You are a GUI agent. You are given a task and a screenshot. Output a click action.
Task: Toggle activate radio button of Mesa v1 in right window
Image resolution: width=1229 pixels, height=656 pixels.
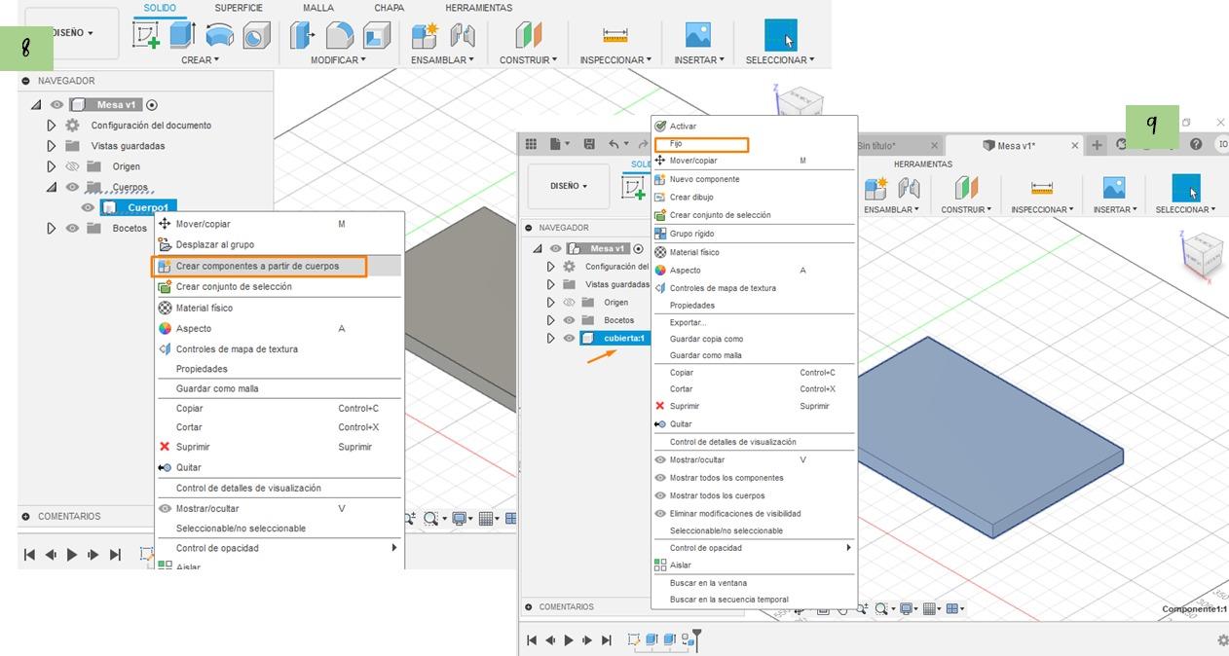639,249
